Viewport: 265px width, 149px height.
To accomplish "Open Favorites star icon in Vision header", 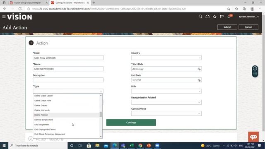I will click(214, 17).
